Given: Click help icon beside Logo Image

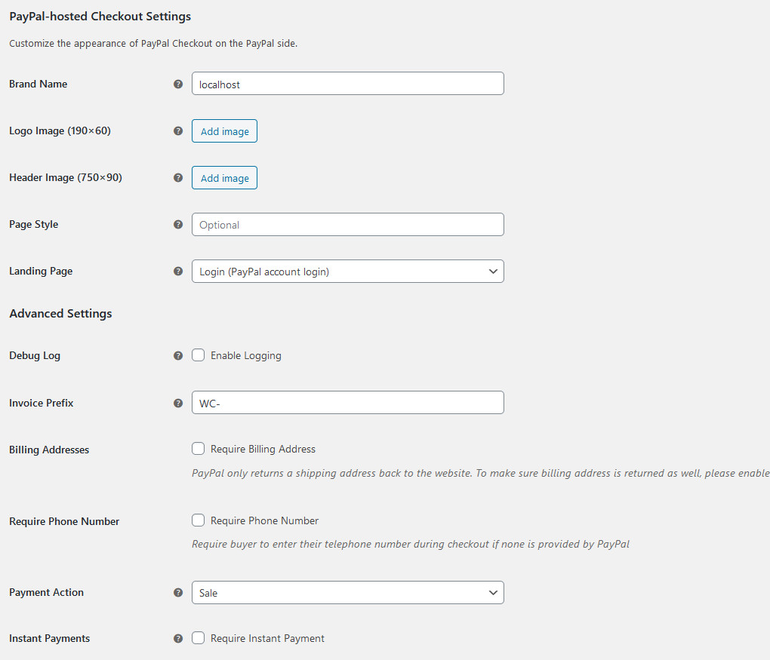Looking at the screenshot, I should click(x=178, y=131).
